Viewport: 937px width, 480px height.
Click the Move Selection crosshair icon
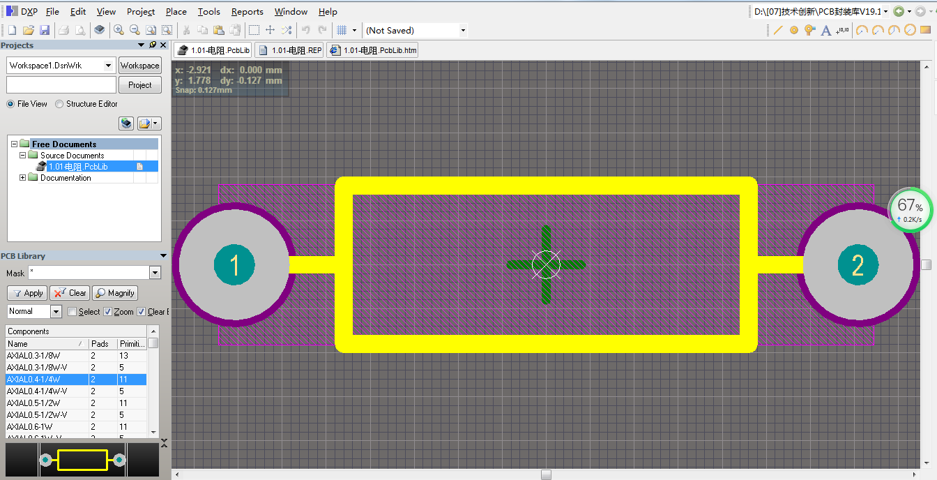(x=271, y=30)
